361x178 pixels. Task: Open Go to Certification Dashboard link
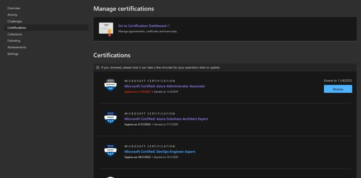tap(142, 26)
